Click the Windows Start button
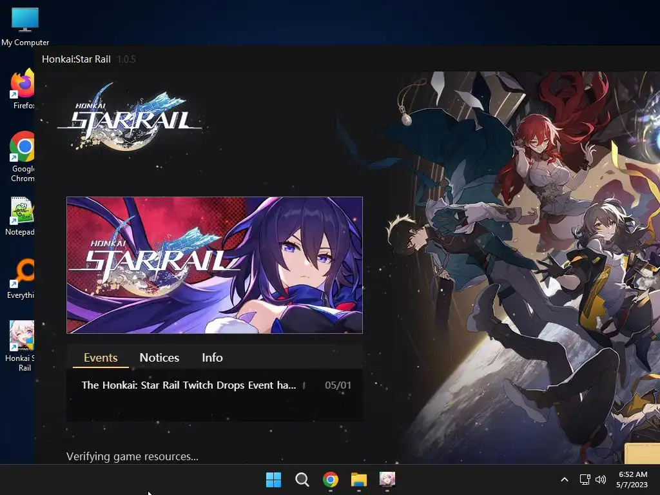The height and width of the screenshot is (495, 660). 273,480
